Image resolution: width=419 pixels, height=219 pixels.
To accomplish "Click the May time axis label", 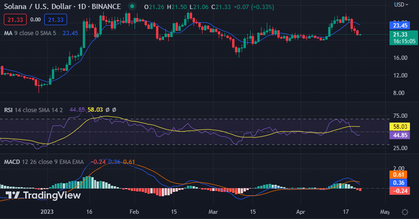I will [x=385, y=212].
